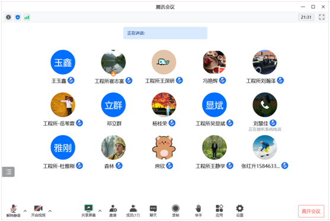Click the share screen button
Image resolution: width=330 pixels, height=221 pixels.
89,211
